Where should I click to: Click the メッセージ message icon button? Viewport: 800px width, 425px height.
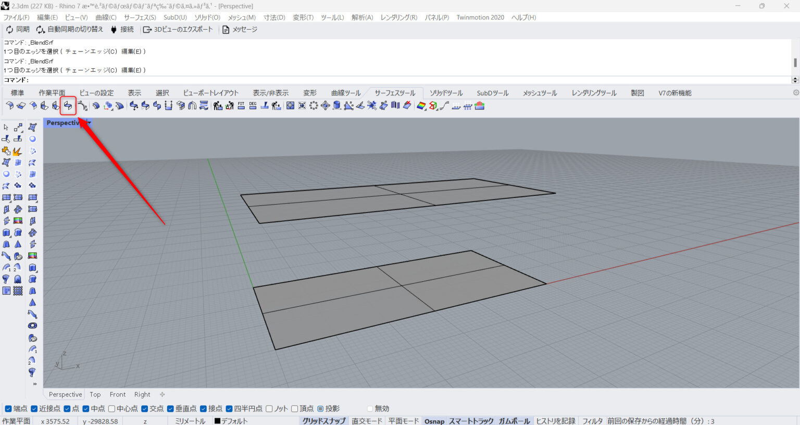240,29
